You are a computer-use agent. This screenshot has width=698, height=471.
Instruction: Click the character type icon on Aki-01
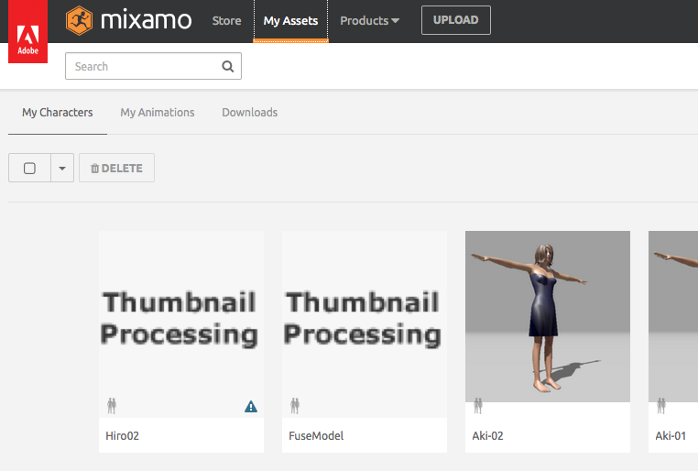661,406
